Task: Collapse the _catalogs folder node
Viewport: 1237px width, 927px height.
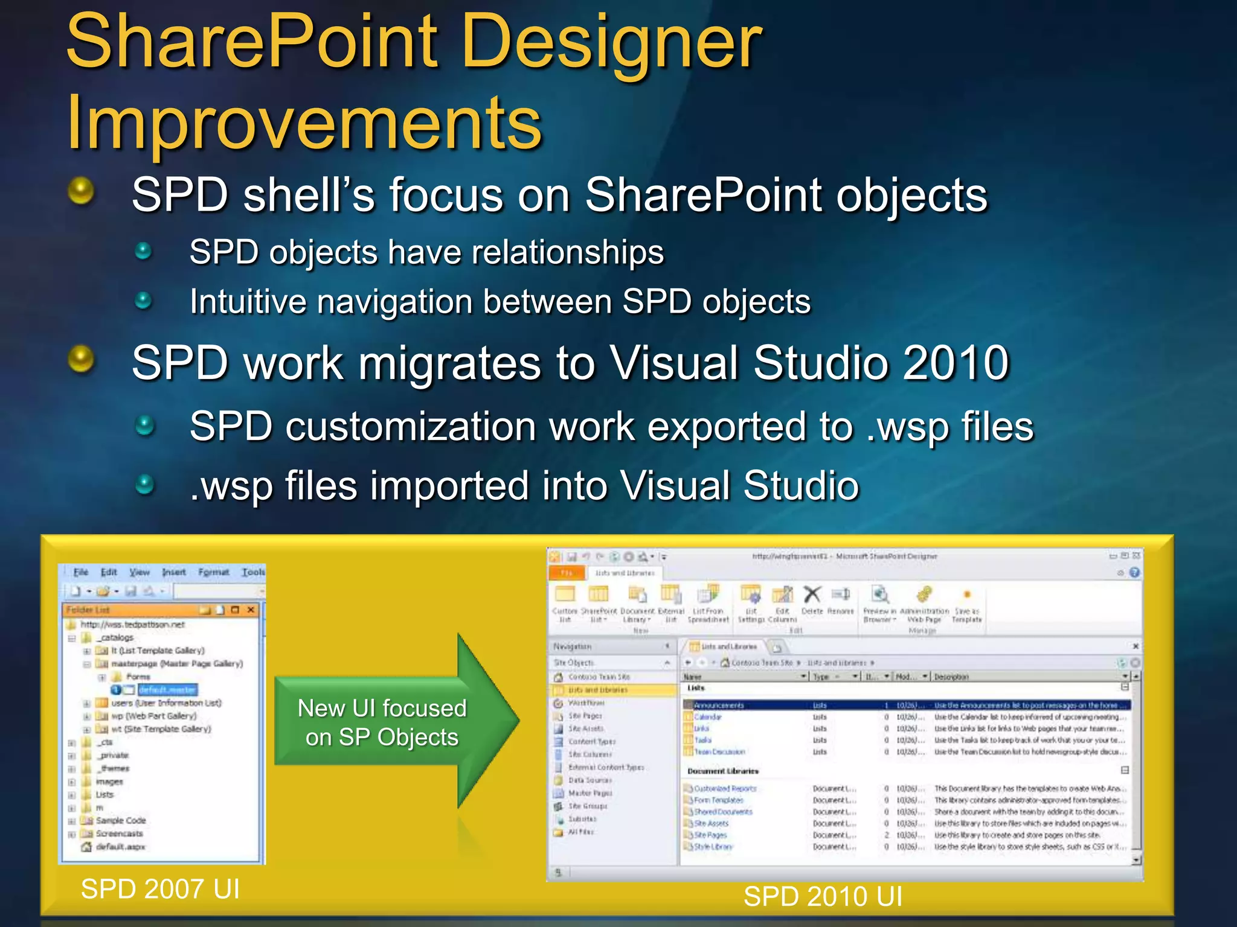Action: pos(72,638)
